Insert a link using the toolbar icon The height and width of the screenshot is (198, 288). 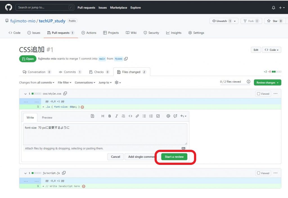pos(137,116)
